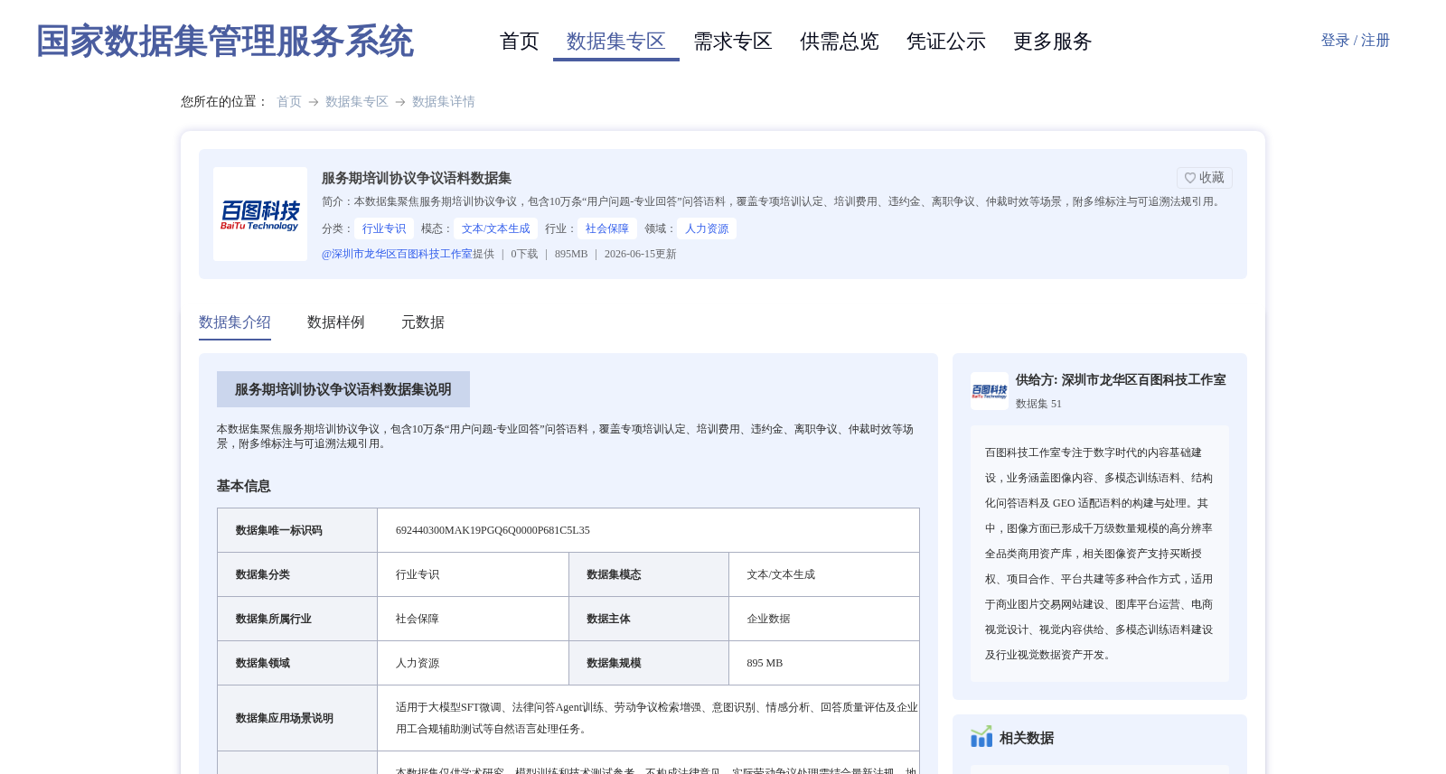
Task: Click the 国家数据集管理服务系统 site logo title
Action: coord(224,42)
